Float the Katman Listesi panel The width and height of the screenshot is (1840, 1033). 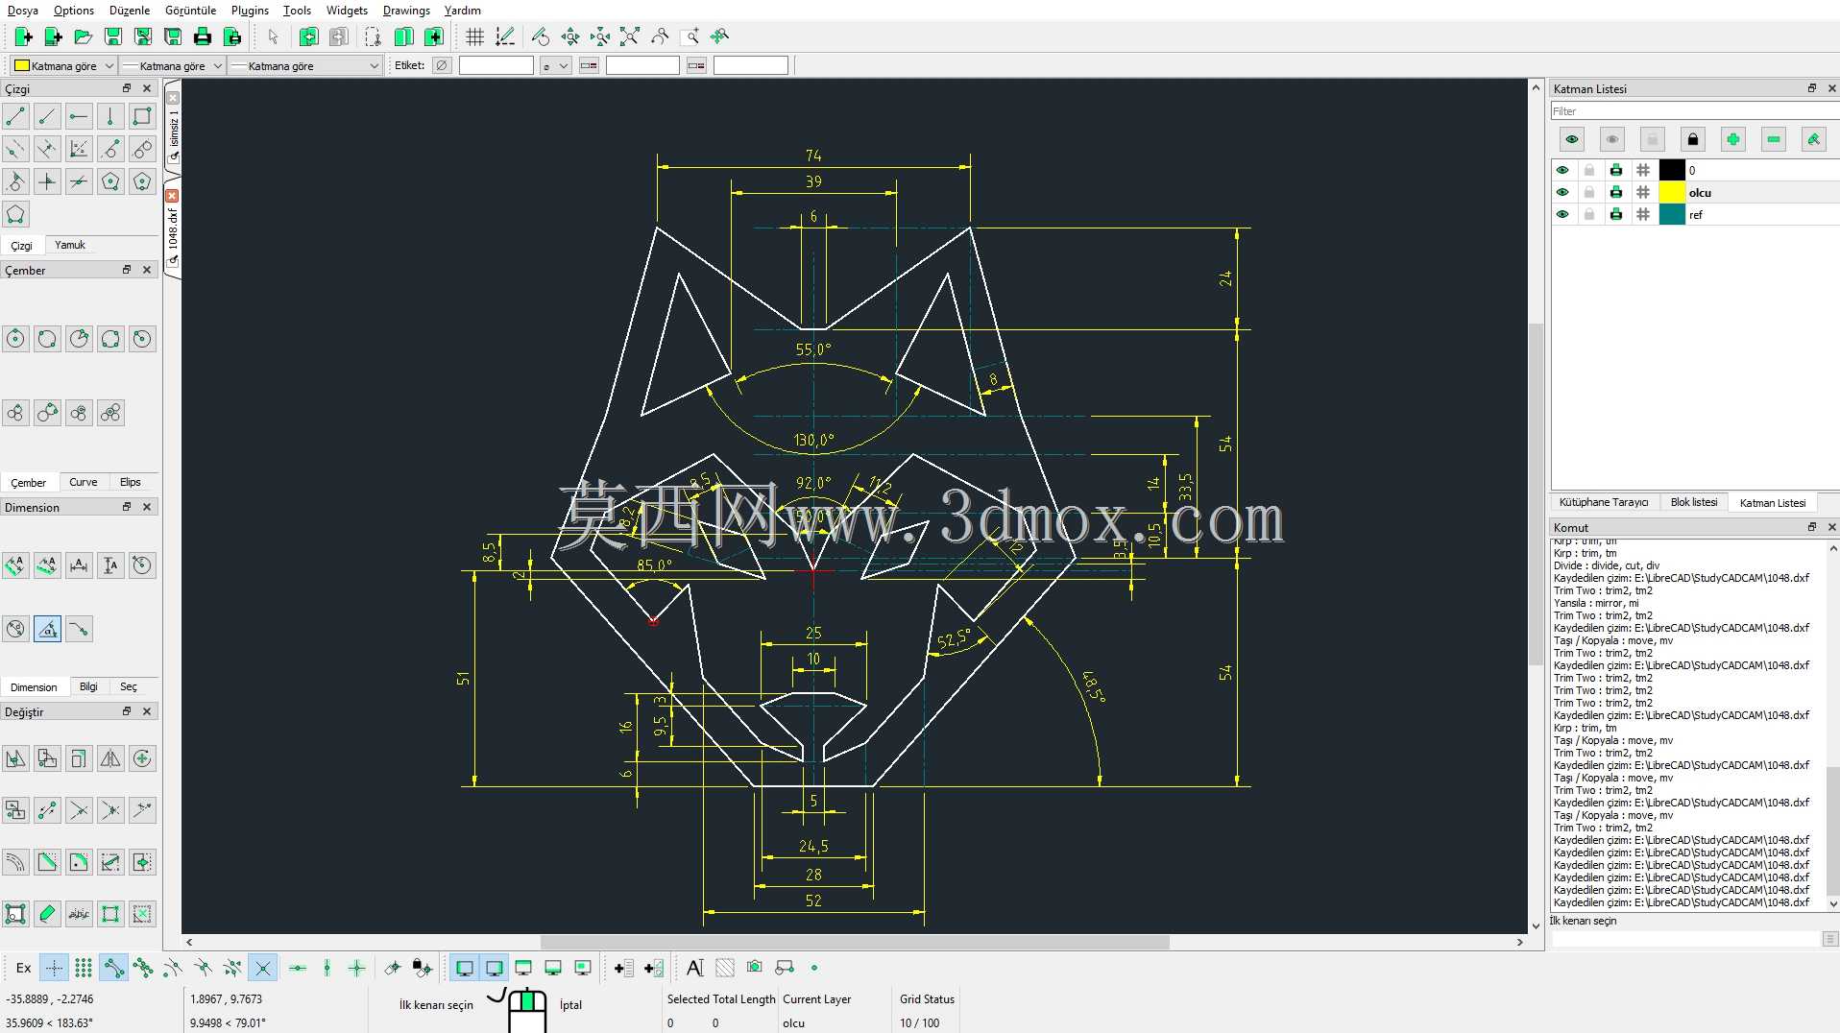pyautogui.click(x=1812, y=88)
